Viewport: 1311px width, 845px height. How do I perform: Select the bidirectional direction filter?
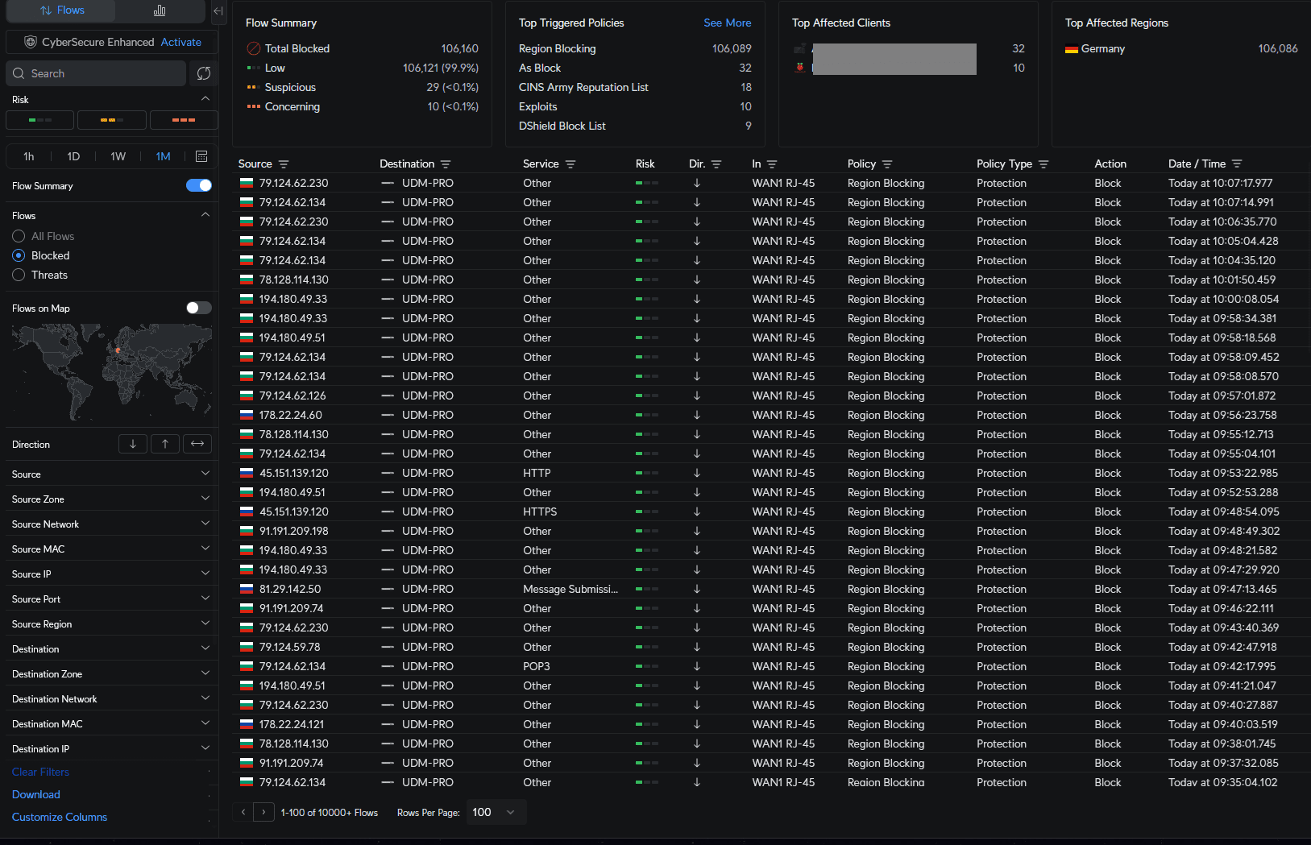point(197,444)
